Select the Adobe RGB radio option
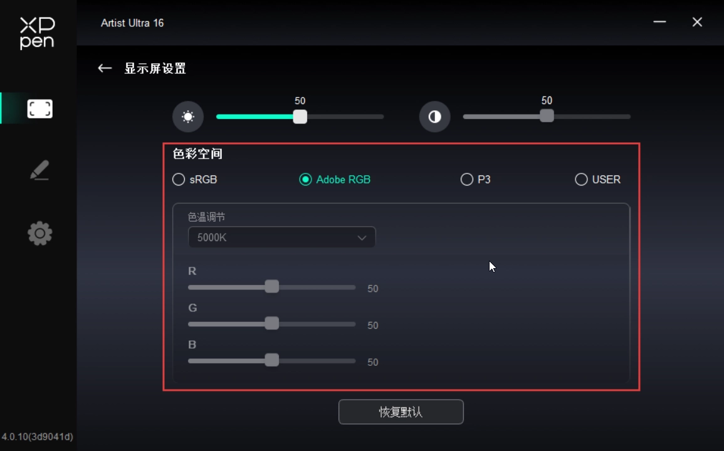Image resolution: width=724 pixels, height=451 pixels. (335, 179)
